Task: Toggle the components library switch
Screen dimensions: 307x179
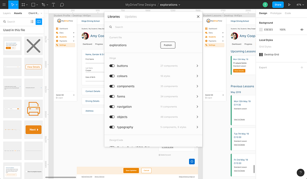Action: pyautogui.click(x=112, y=86)
